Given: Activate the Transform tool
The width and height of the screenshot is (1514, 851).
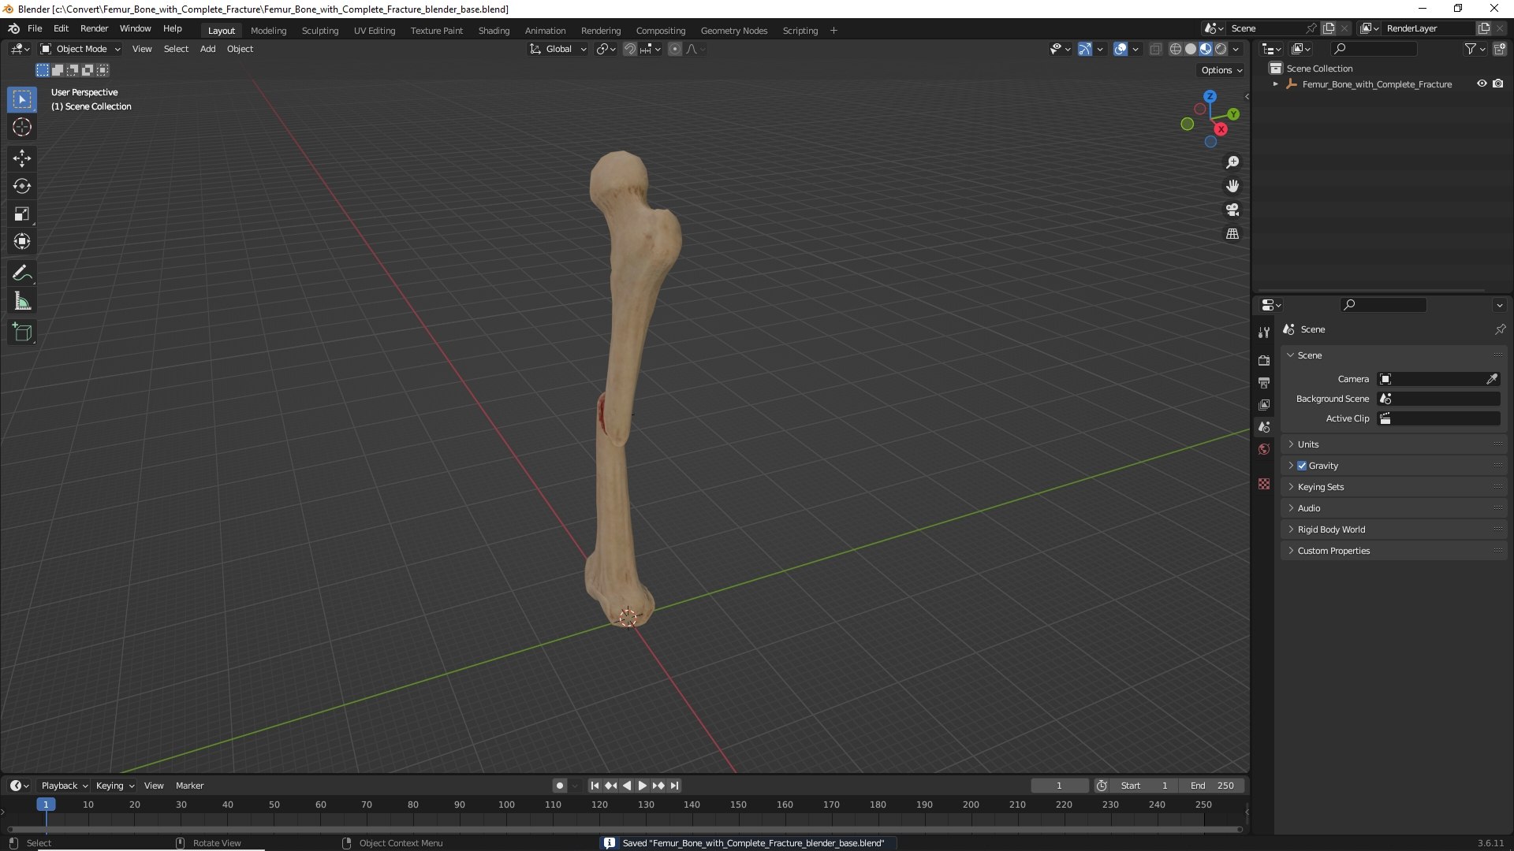Looking at the screenshot, I should (22, 241).
